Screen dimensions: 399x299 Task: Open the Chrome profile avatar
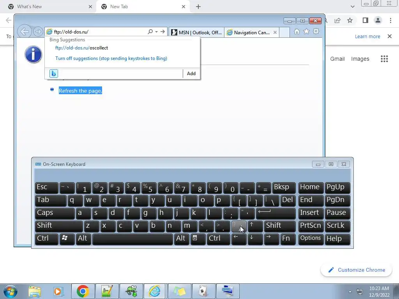coord(378,20)
